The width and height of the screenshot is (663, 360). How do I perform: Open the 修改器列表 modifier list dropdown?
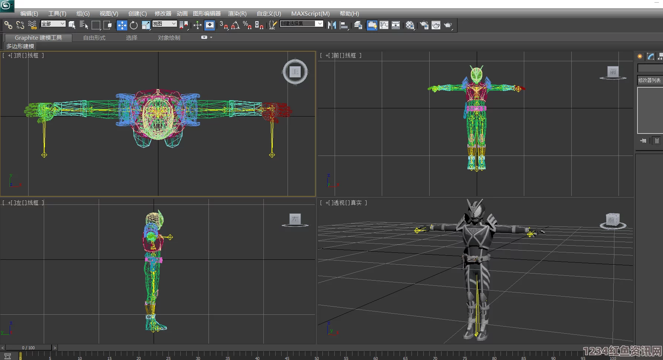click(x=650, y=80)
